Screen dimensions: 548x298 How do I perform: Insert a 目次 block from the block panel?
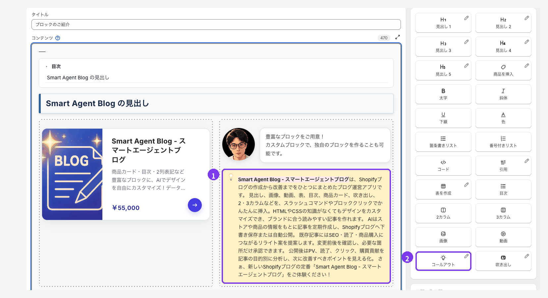[503, 190]
